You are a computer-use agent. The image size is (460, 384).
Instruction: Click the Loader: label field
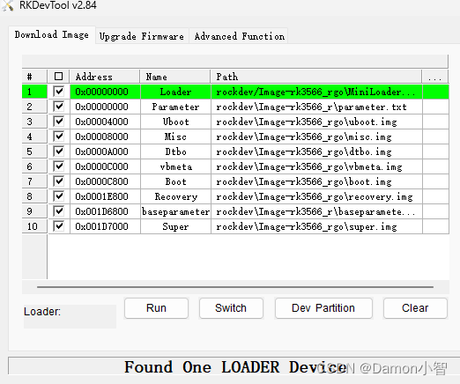point(70,316)
